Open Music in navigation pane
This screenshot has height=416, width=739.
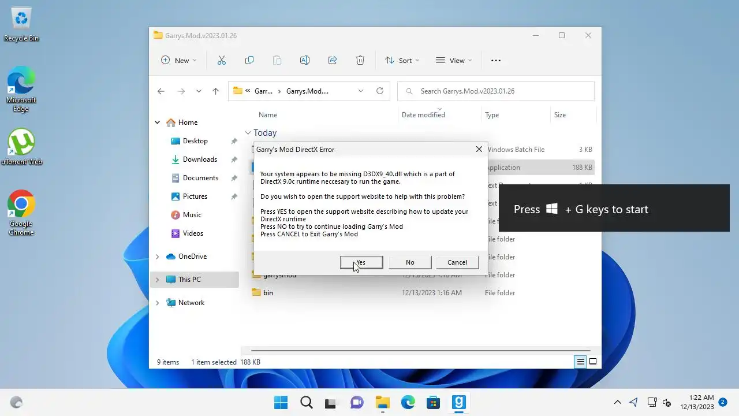pyautogui.click(x=192, y=215)
